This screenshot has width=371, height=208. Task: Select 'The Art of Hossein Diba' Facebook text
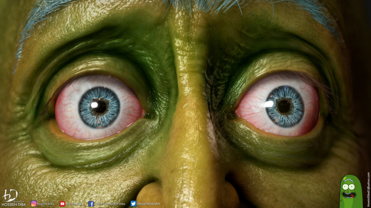[110, 204]
